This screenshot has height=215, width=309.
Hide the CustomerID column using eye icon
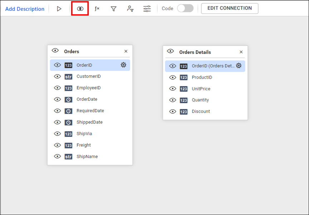pos(57,76)
